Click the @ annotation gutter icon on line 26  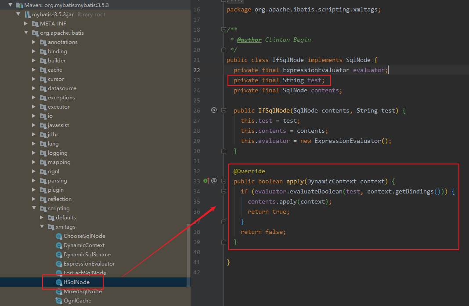(x=214, y=110)
